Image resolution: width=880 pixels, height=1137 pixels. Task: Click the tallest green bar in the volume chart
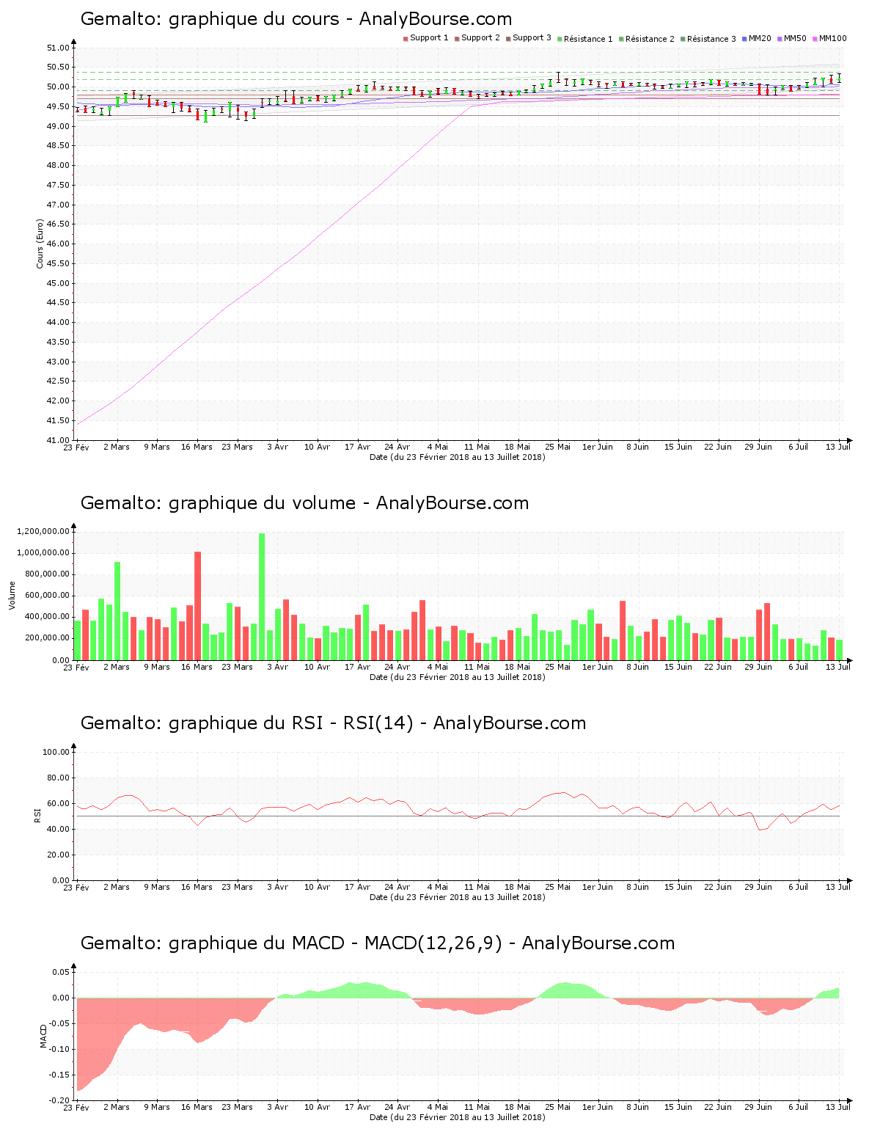(262, 596)
